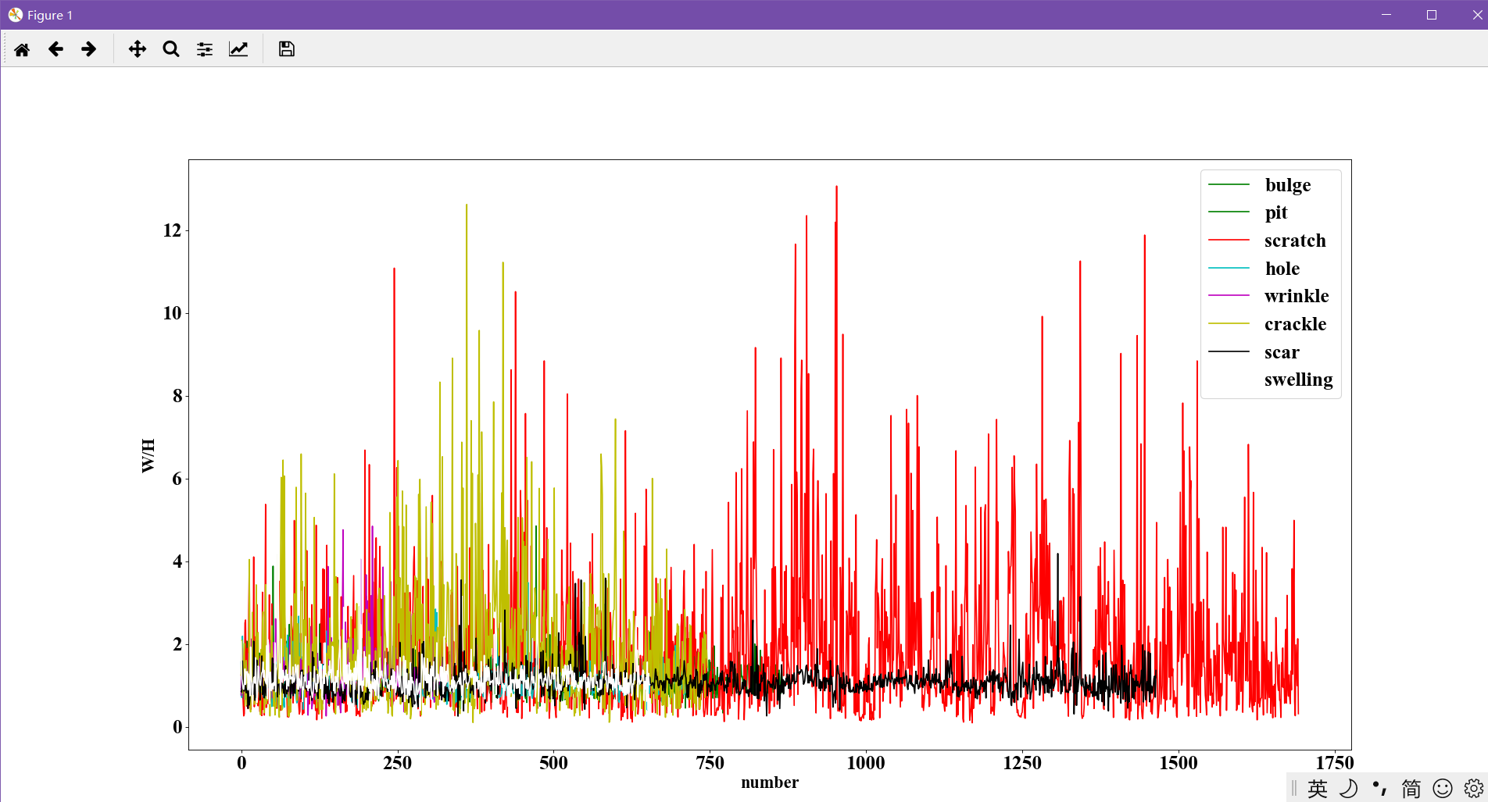The height and width of the screenshot is (802, 1488).
Task: Open the IME emoji smiley panel
Action: 1443,789
